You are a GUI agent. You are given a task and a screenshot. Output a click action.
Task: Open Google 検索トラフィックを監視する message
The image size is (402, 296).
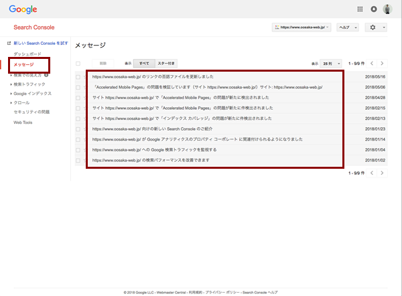[154, 149]
